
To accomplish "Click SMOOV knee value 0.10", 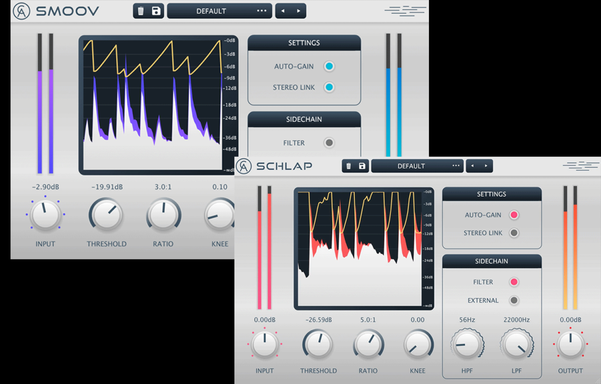I will [220, 187].
